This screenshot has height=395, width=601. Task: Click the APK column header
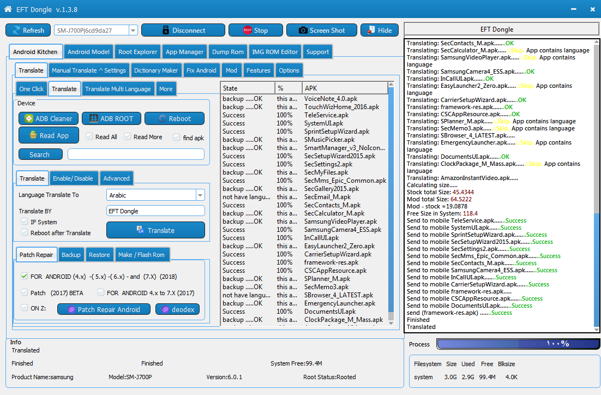(x=345, y=88)
